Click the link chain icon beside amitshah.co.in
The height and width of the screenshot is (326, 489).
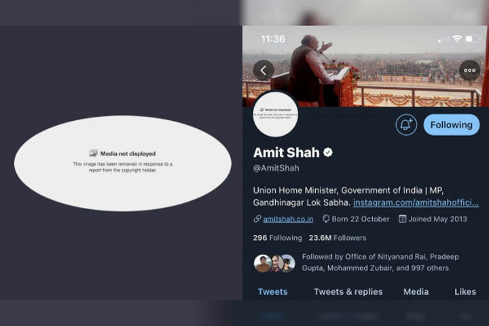pos(257,219)
